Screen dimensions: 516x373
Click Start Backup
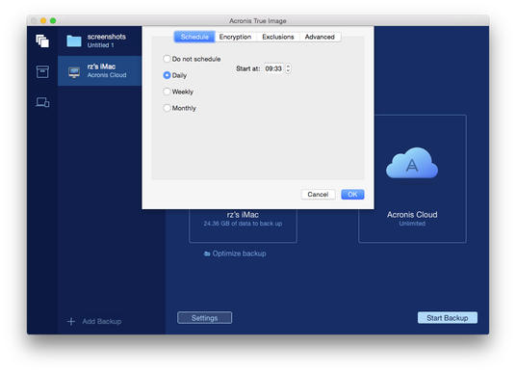[448, 318]
